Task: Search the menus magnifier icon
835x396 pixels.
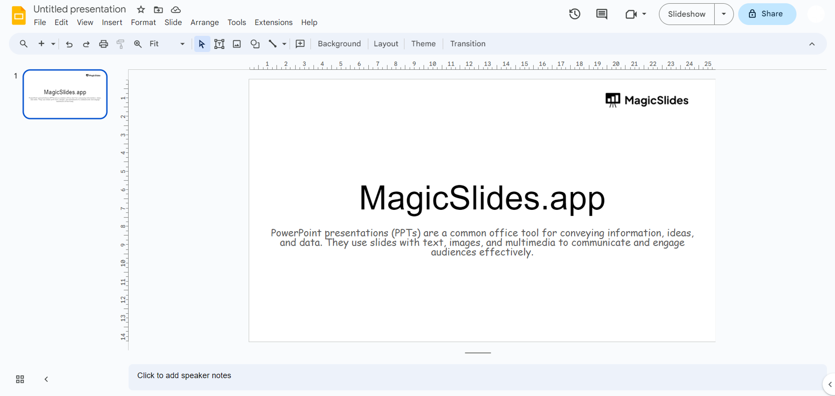Action: [x=23, y=44]
